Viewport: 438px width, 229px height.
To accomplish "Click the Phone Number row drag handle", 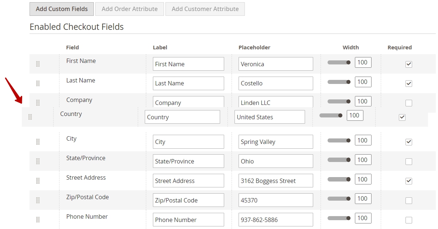I will pos(38,220).
